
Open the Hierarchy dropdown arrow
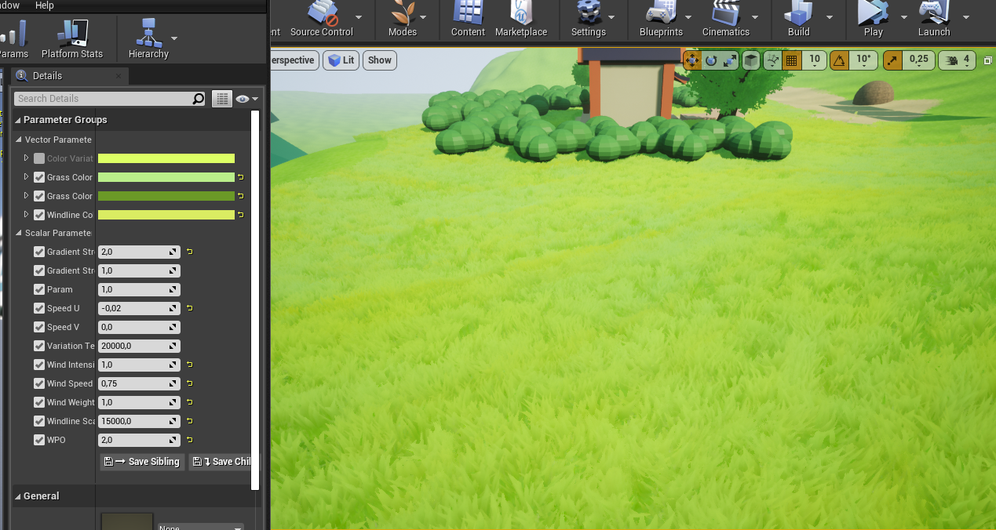pyautogui.click(x=174, y=38)
